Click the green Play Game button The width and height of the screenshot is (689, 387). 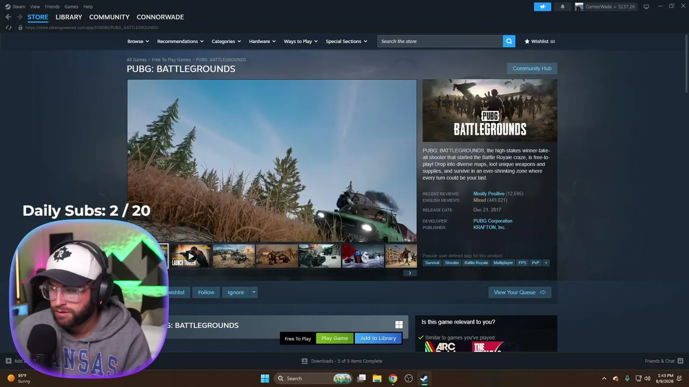[335, 338]
